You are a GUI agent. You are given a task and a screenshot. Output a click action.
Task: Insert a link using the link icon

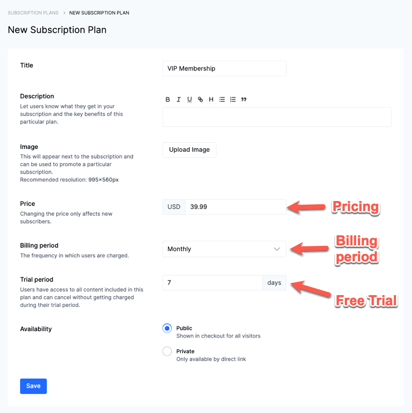[x=201, y=100]
